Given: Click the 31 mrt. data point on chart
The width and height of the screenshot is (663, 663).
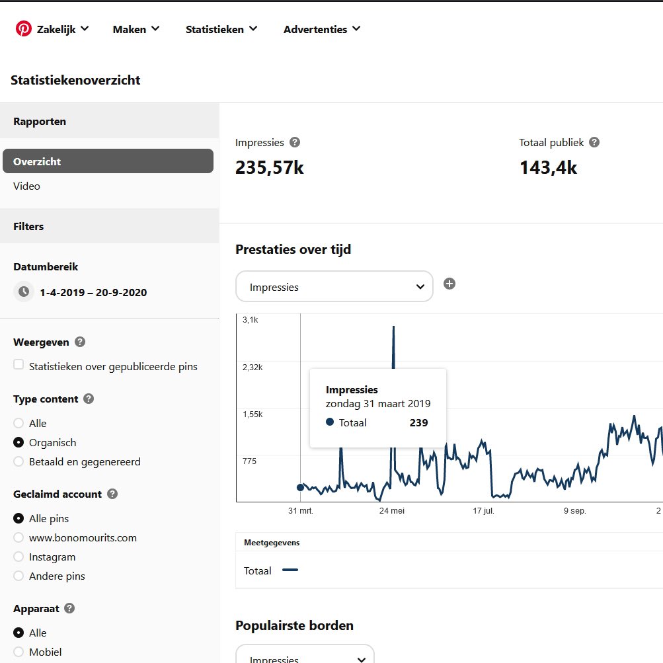Looking at the screenshot, I should (301, 488).
